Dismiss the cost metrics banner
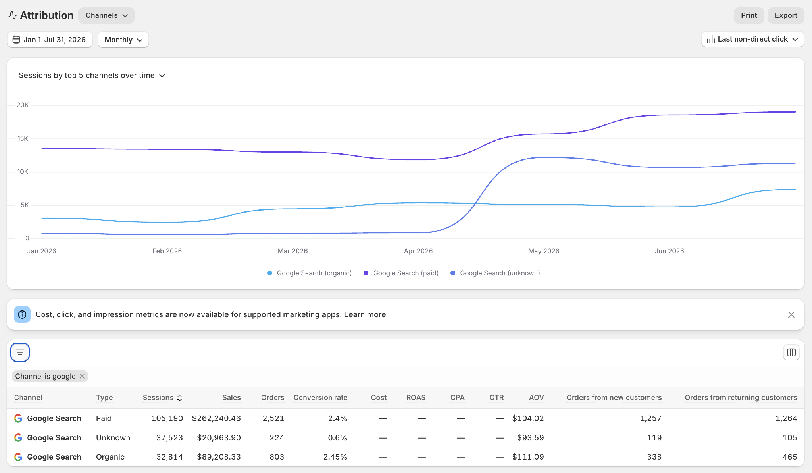The height and width of the screenshot is (473, 812). coord(791,314)
